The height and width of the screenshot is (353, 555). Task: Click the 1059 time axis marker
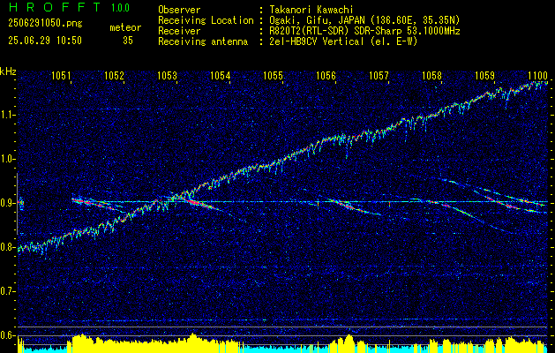(x=485, y=76)
